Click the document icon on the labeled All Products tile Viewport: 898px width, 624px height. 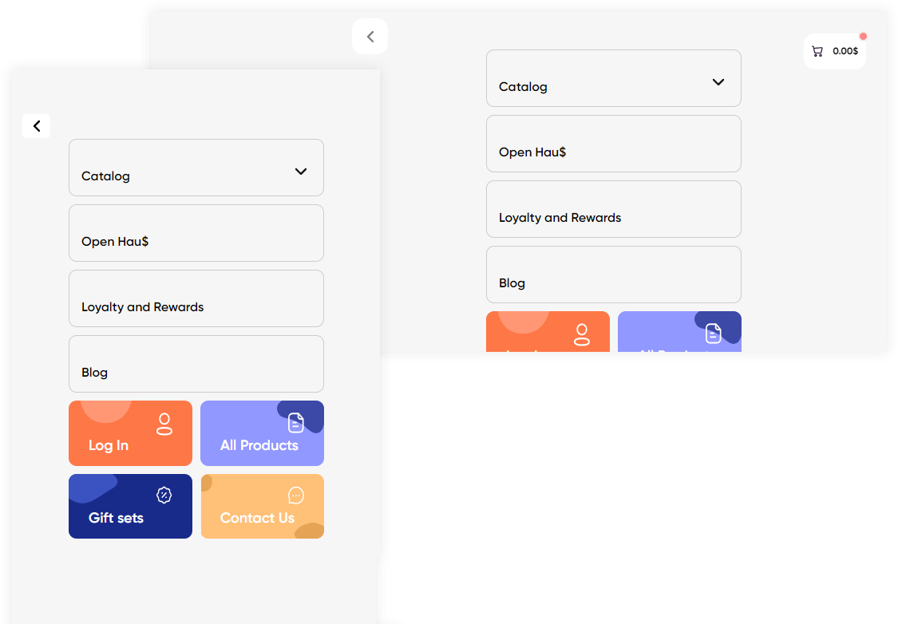click(296, 423)
